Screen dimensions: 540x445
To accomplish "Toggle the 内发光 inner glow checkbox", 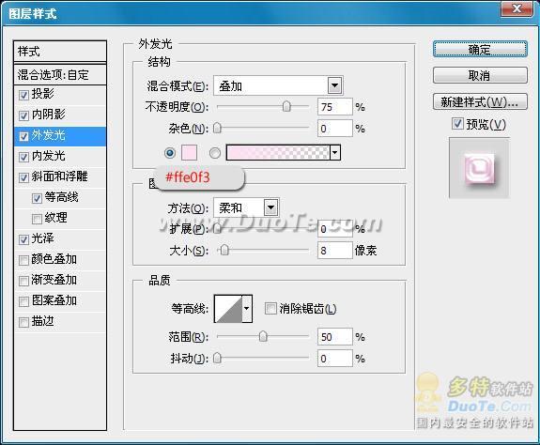I will [x=23, y=158].
